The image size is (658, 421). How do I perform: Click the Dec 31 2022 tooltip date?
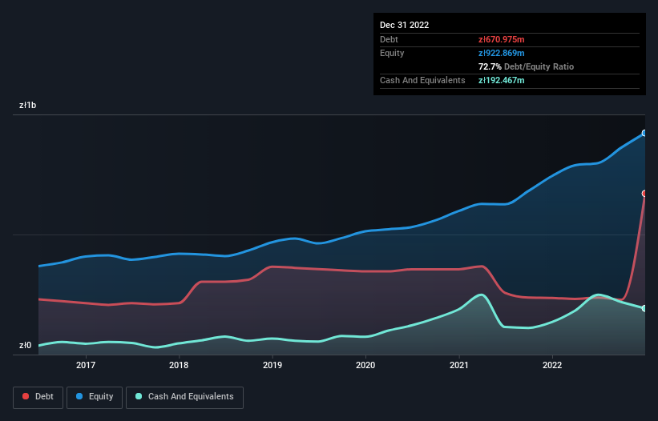click(404, 25)
